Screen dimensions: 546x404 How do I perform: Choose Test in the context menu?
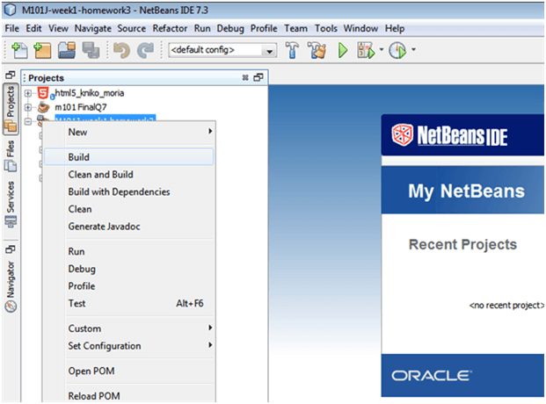pos(129,303)
